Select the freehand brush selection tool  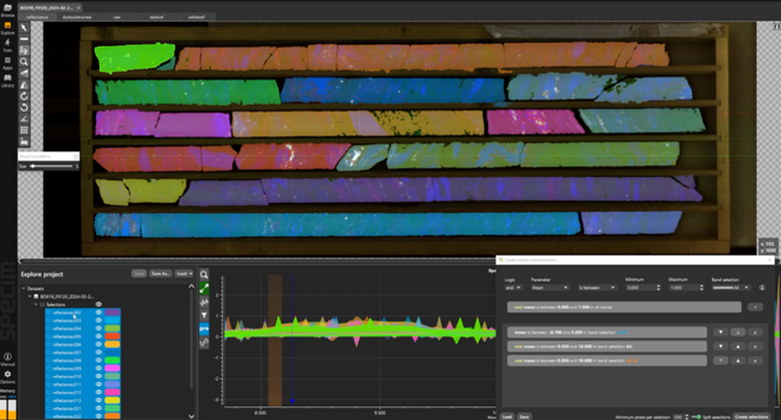point(24,51)
